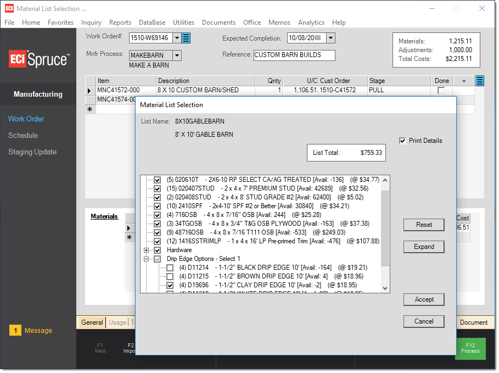Click the ECI application icon in title bar
This screenshot has width=499, height=373.
click(x=9, y=8)
